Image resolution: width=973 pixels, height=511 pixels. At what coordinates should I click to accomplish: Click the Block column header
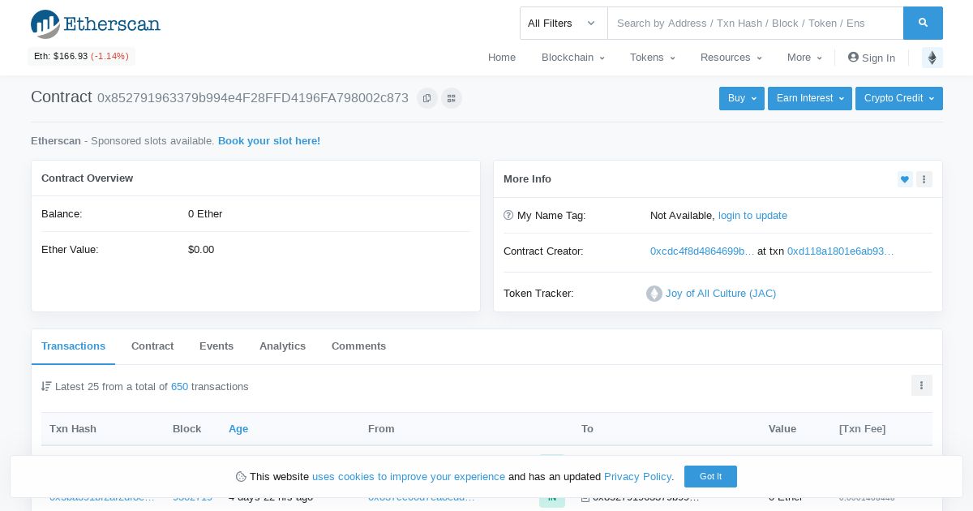point(186,429)
